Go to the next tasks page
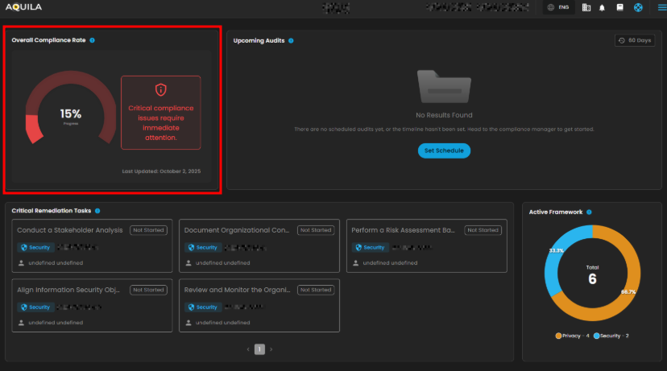667x371 pixels. [x=271, y=349]
